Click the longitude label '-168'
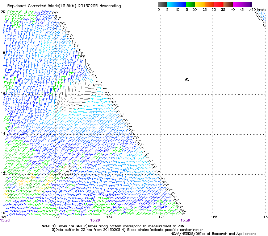 click(213, 217)
